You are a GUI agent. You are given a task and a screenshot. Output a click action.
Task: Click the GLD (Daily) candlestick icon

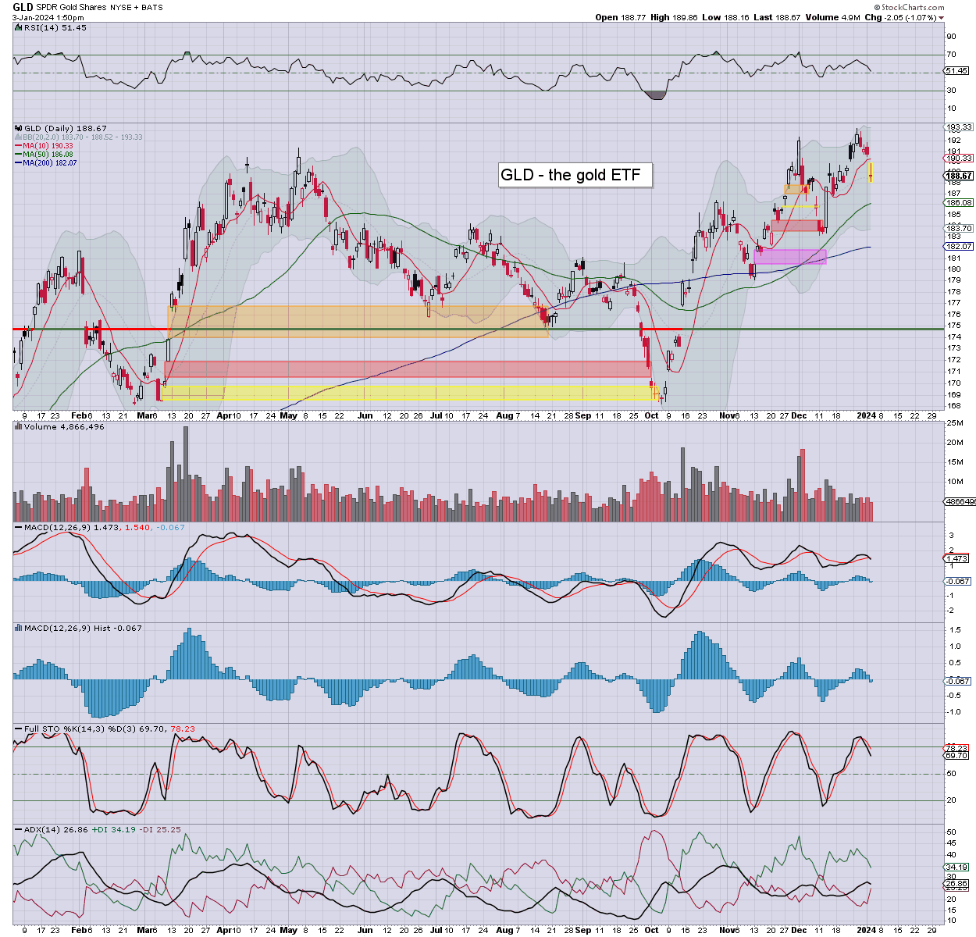[19, 128]
